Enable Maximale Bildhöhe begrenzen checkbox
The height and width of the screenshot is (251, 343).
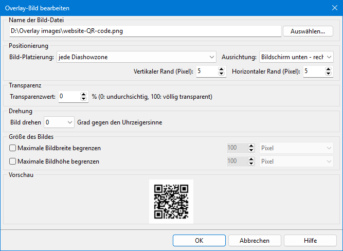tap(12, 162)
